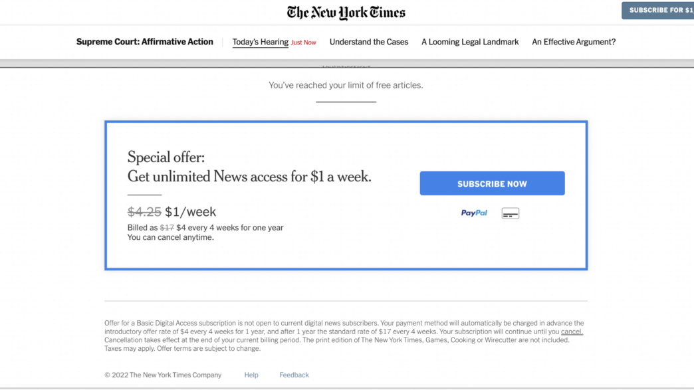Click the You can cancel anytime text

170,237
